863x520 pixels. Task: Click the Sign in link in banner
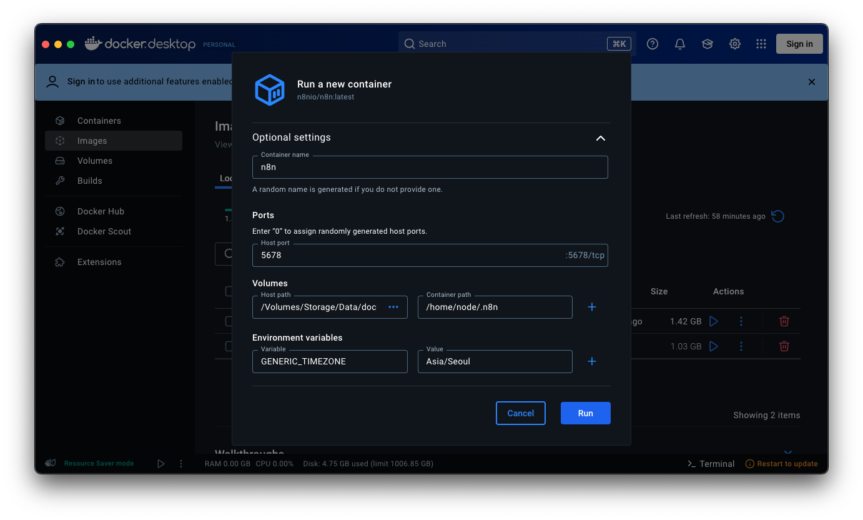coord(81,81)
